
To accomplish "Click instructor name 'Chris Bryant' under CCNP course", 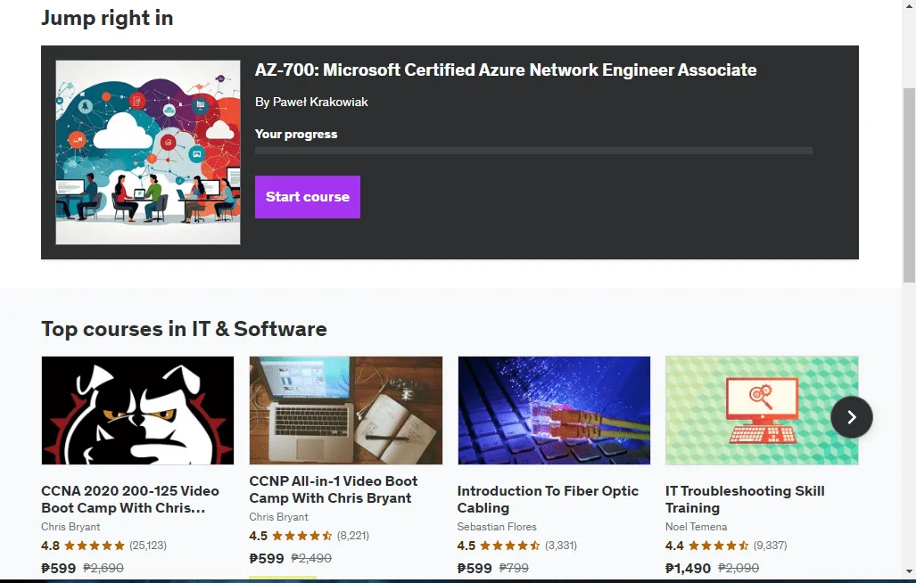I will click(278, 516).
